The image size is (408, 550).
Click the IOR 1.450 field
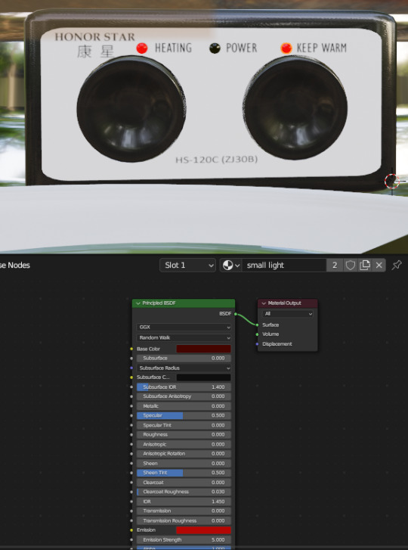coord(184,502)
